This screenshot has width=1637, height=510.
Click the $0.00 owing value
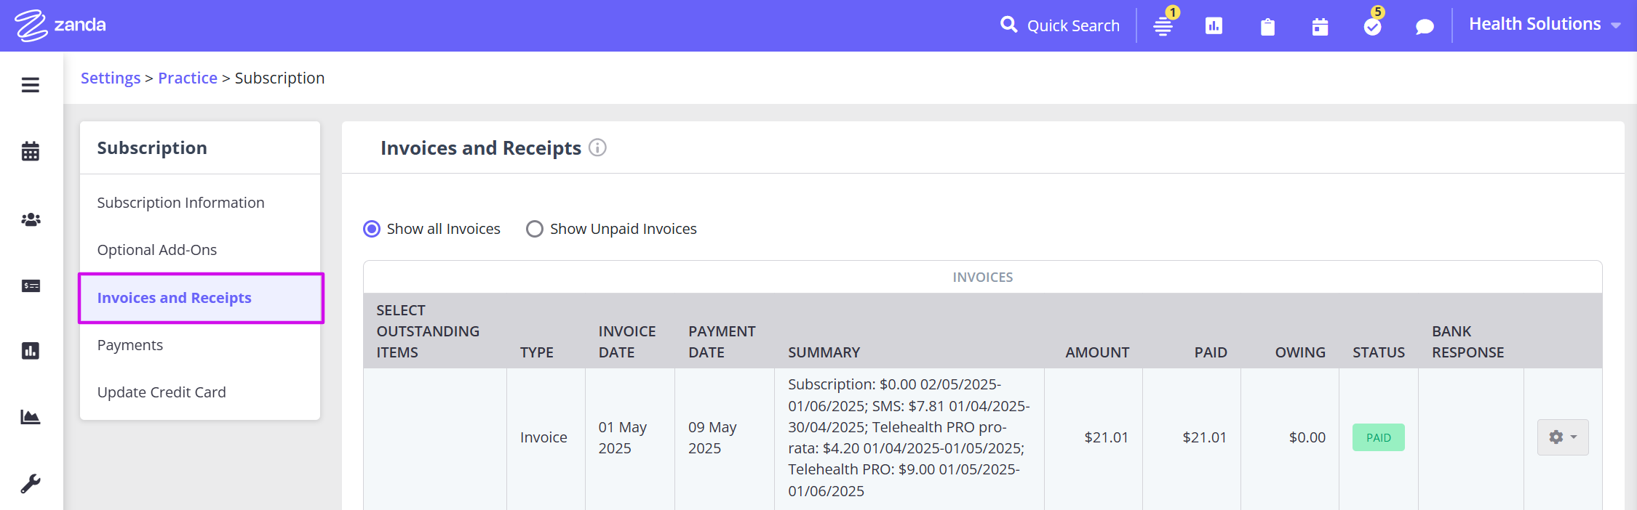(1307, 437)
